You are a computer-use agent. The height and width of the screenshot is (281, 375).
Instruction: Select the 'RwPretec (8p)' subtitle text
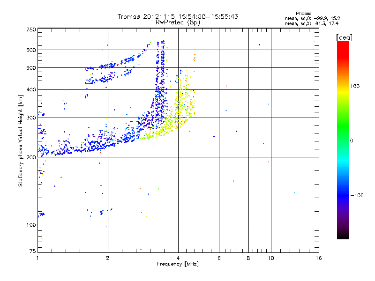(178, 22)
